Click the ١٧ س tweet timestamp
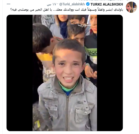Screen dimensions: 139x134 pos(52,4)
